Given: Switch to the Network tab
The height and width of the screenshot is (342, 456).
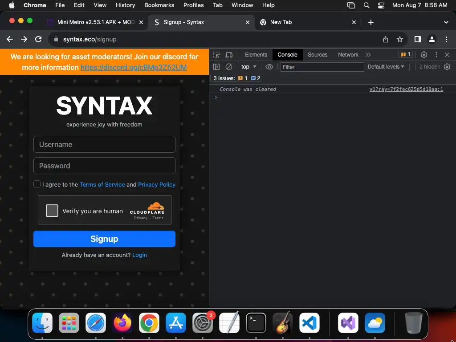Looking at the screenshot, I should click(x=348, y=55).
